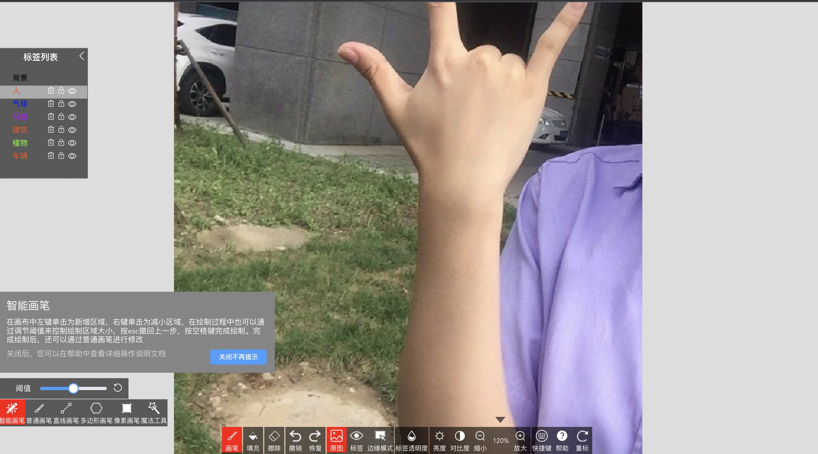Delete the 马路 label annotation

point(51,116)
